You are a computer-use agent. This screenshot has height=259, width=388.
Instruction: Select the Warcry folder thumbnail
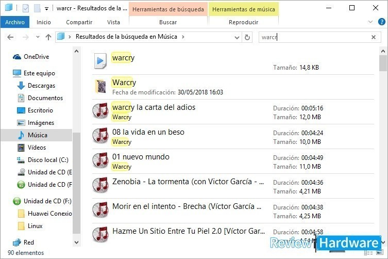point(100,86)
